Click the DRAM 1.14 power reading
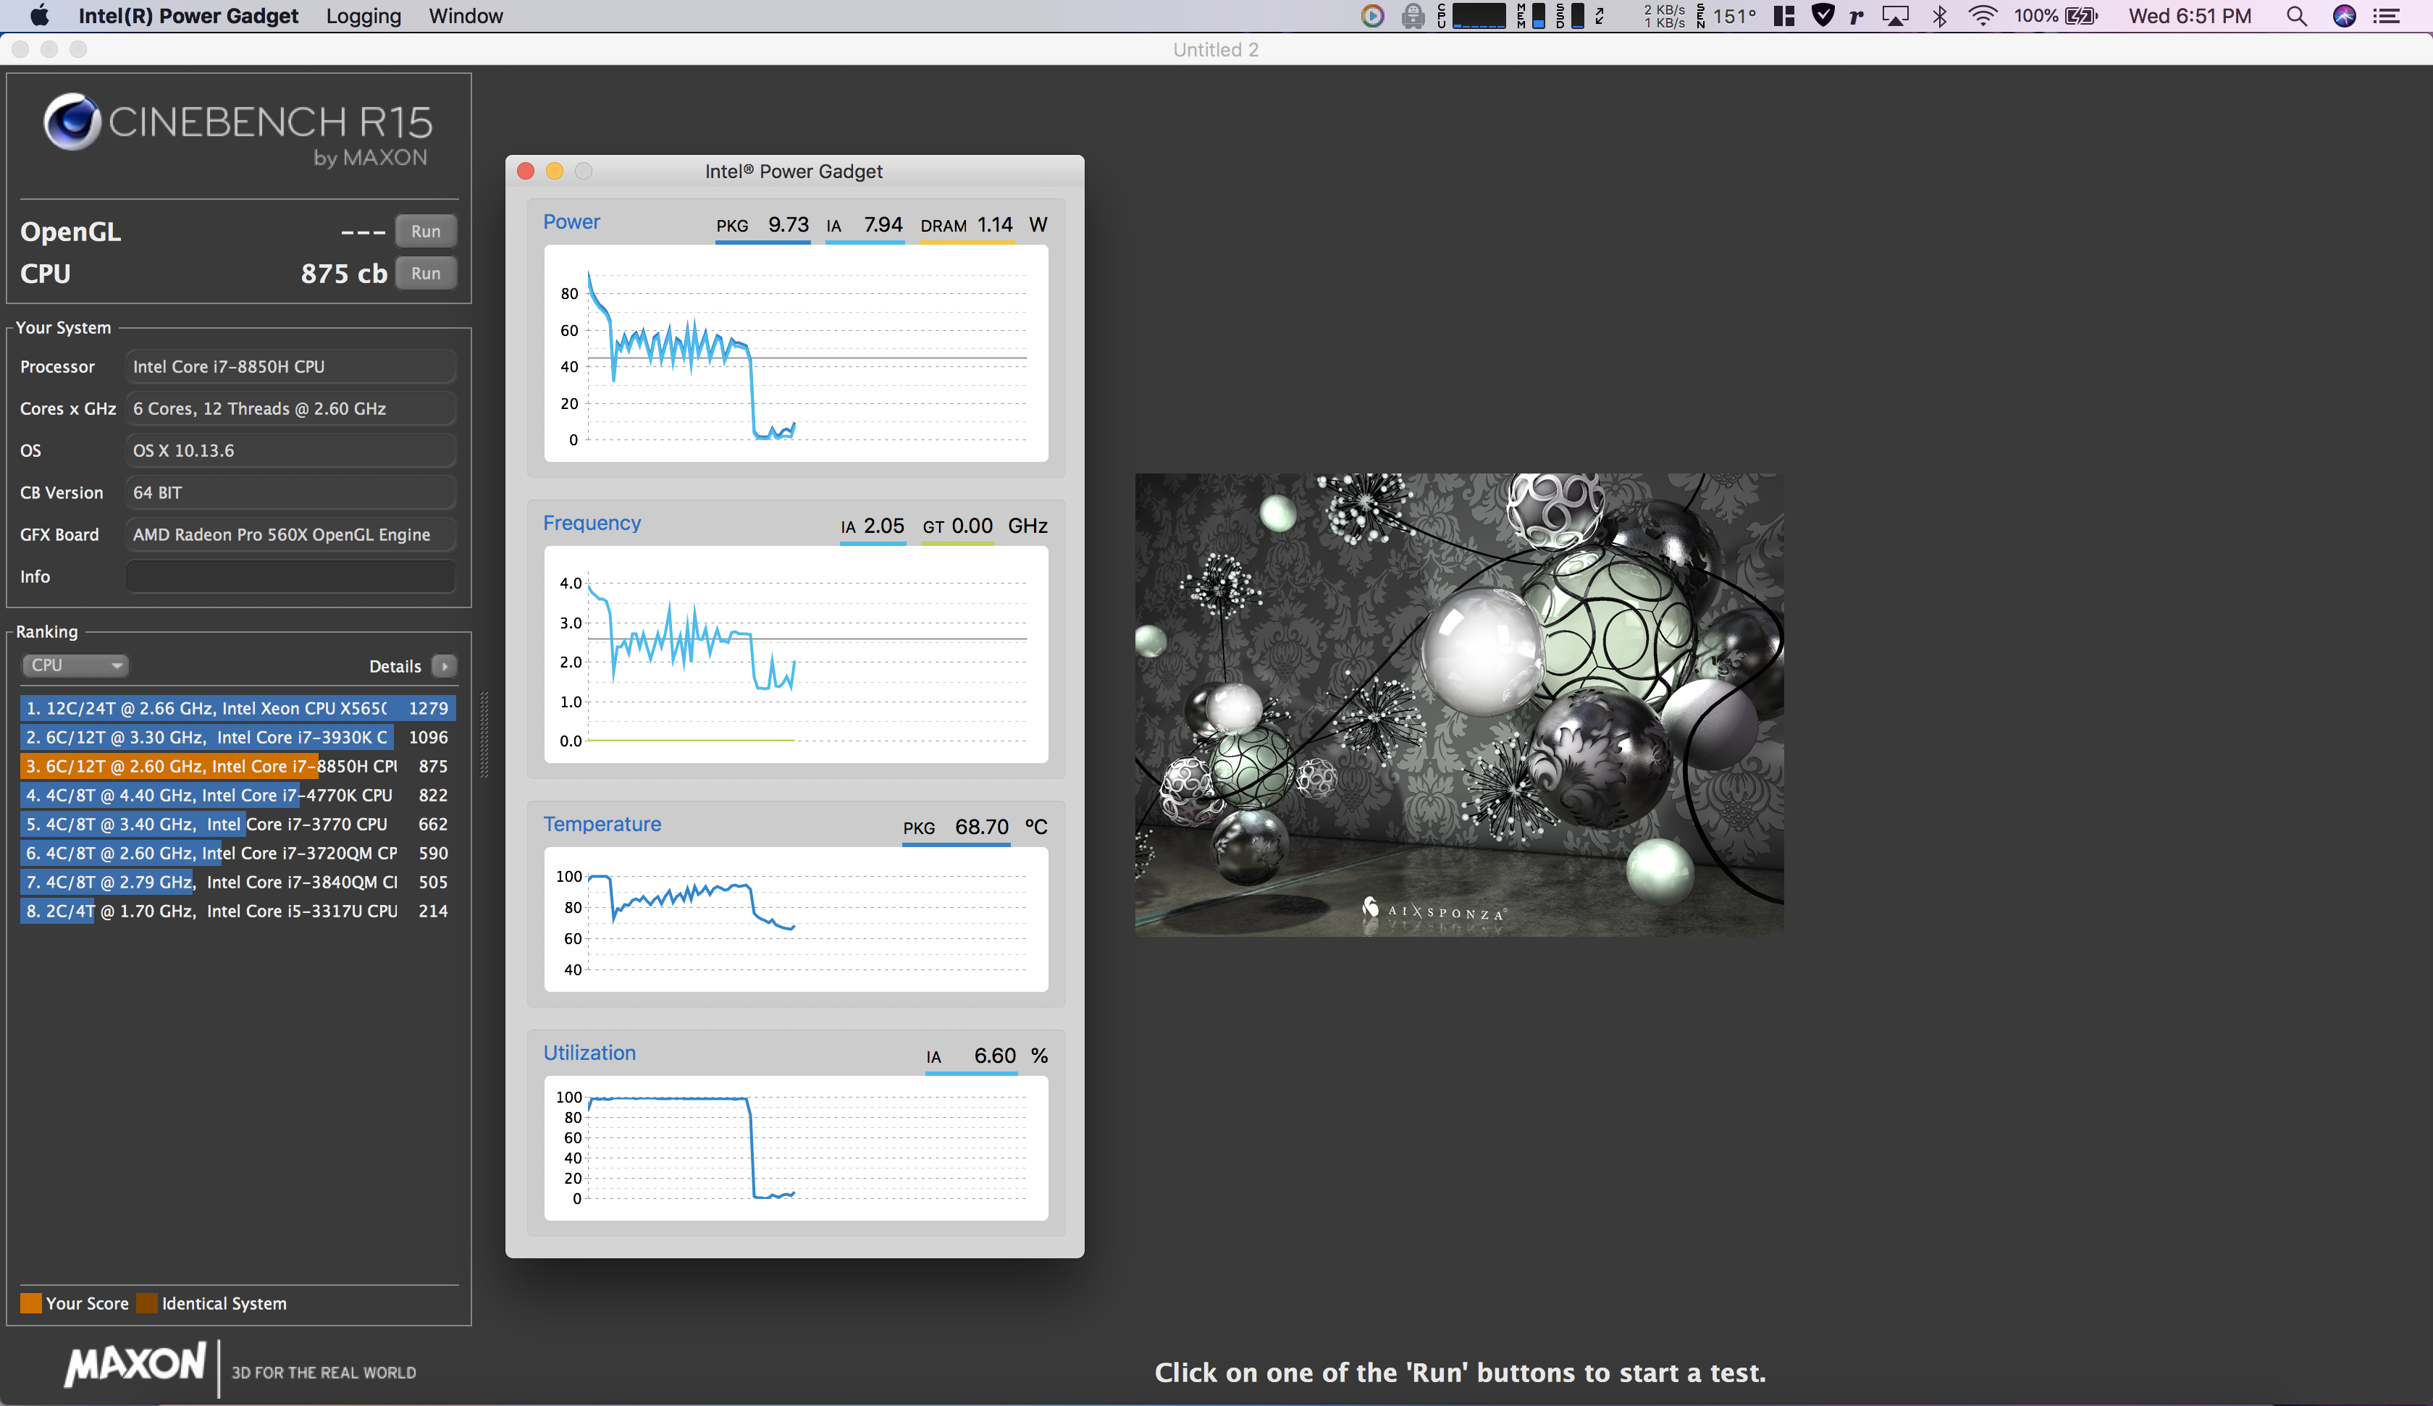This screenshot has width=2433, height=1406. pyautogui.click(x=967, y=225)
